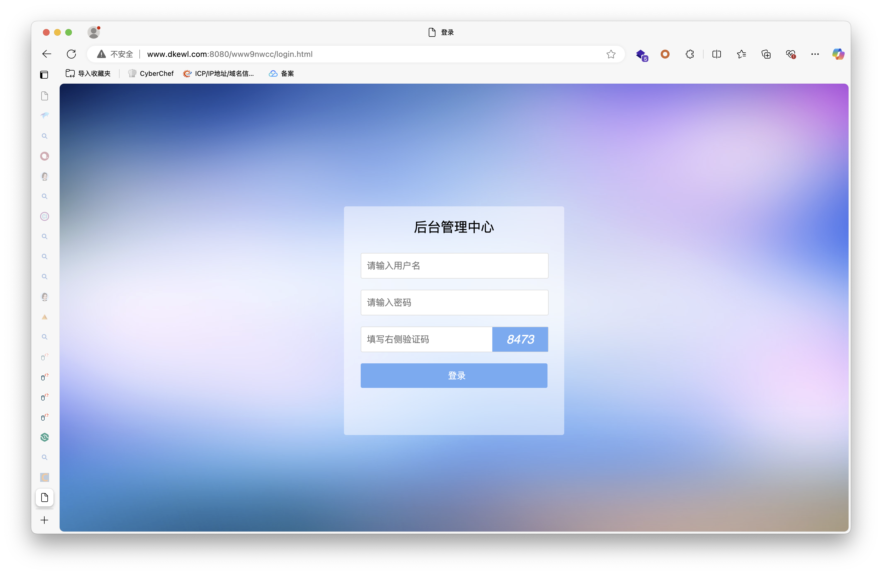Screen dimensions: 882x575
Task: Toggle the vertical tabs pane
Action: coord(44,74)
